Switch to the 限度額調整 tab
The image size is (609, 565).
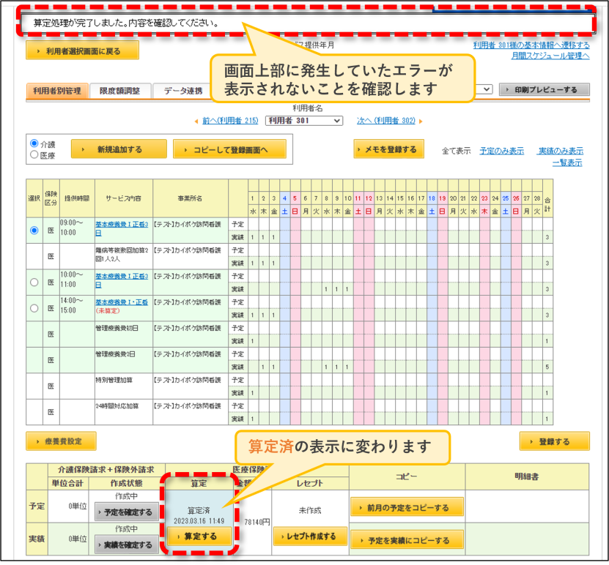(x=119, y=91)
